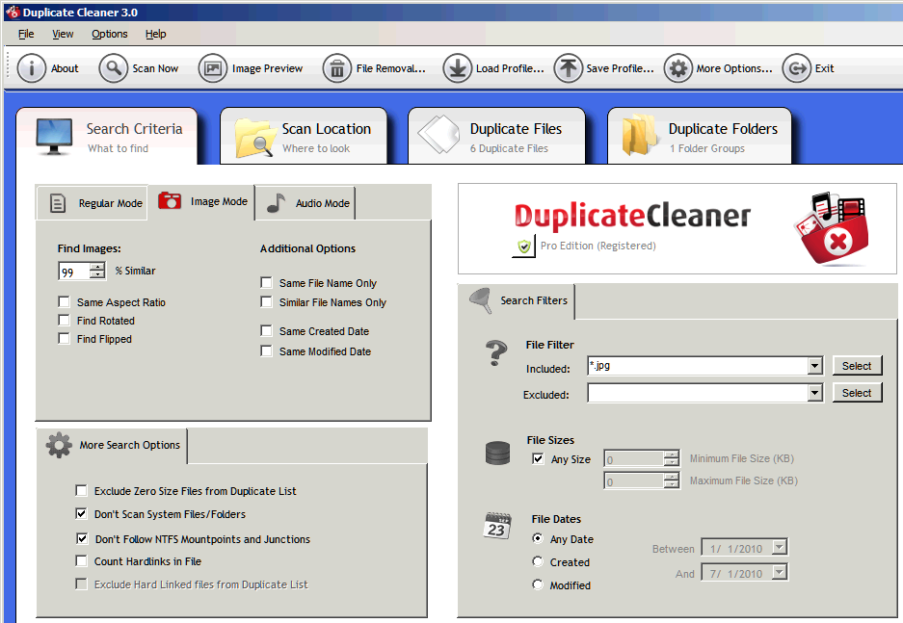
Task: Expand the Included file filter dropdown
Action: tap(814, 366)
